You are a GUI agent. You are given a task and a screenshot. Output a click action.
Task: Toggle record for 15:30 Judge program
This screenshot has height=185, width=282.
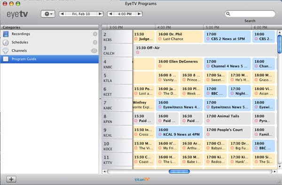coord(136,39)
